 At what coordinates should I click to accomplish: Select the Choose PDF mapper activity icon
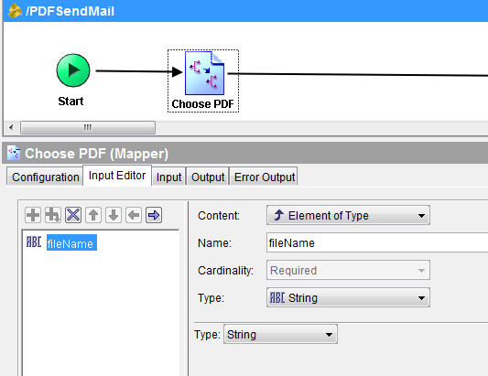[x=204, y=73]
